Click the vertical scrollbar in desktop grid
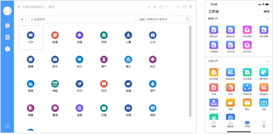 (190, 71)
